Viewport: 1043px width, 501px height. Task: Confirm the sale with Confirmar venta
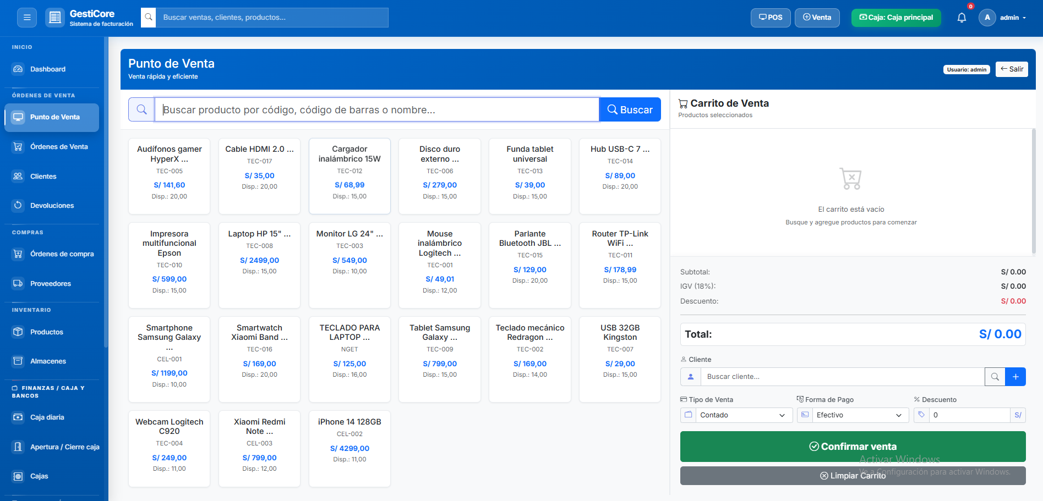pyautogui.click(x=853, y=447)
